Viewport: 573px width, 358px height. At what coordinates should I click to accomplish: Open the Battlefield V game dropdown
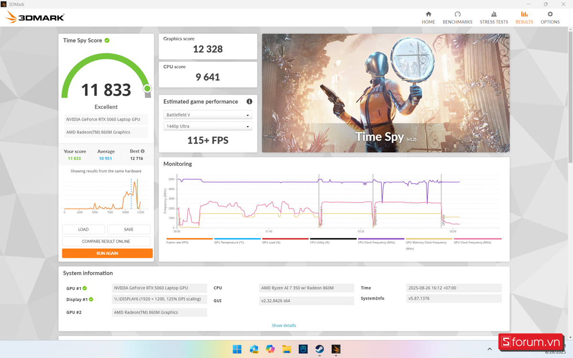[208, 115]
